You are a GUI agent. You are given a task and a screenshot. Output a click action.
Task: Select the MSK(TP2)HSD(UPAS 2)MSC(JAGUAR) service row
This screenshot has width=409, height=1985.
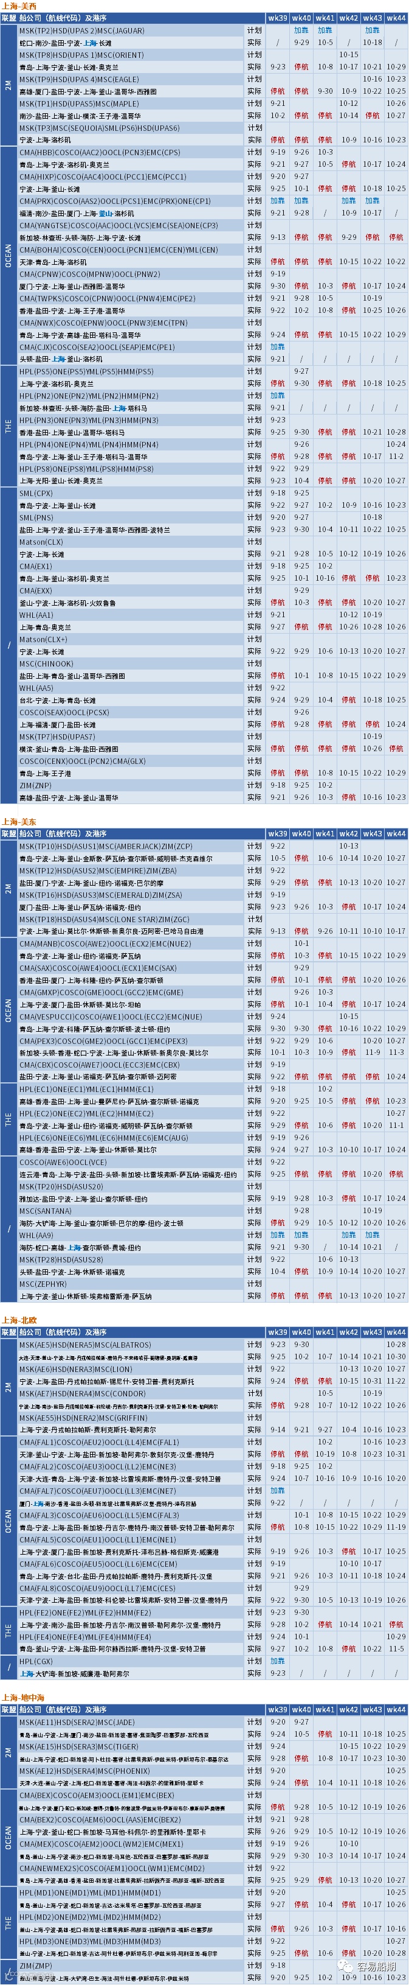coord(131,30)
